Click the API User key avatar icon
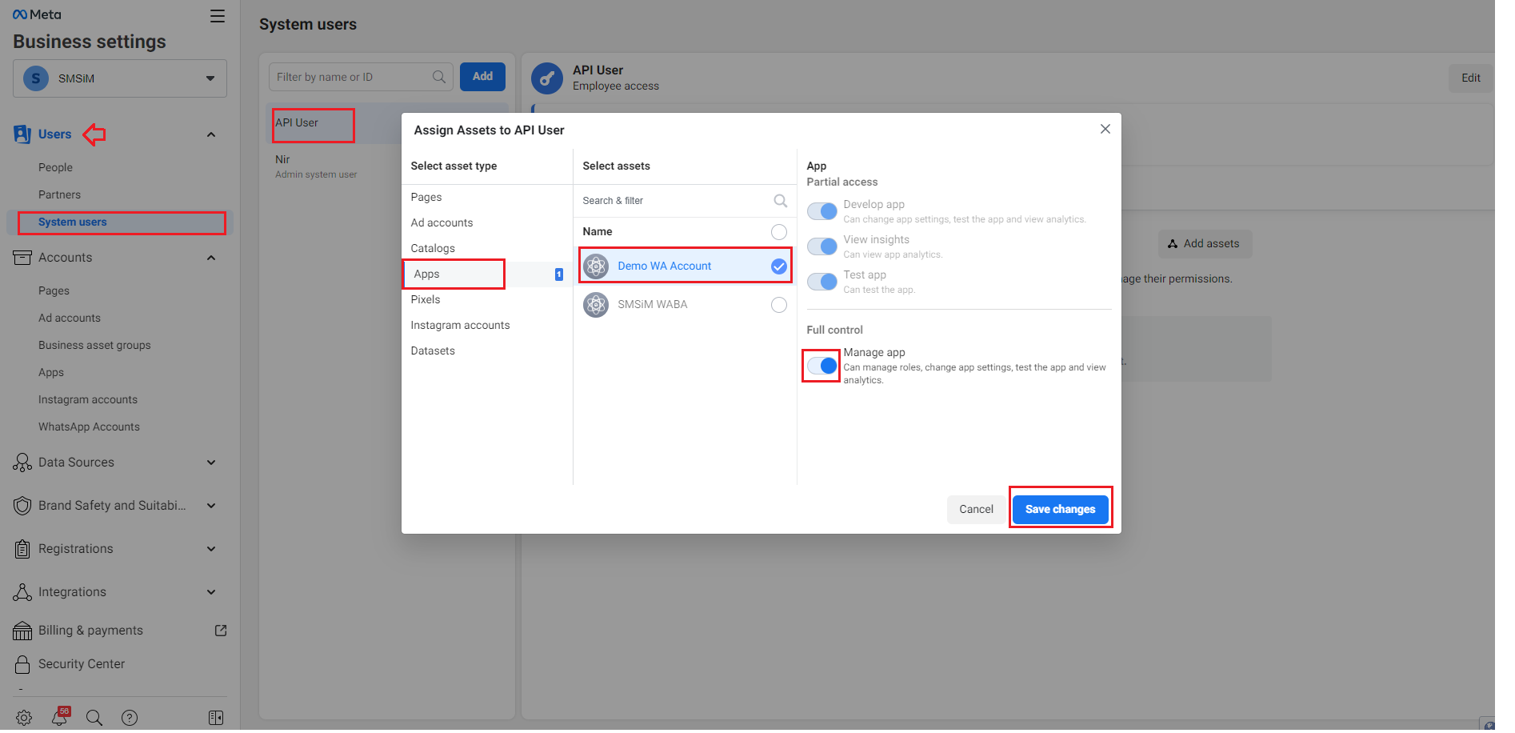The width and height of the screenshot is (1515, 733). [547, 78]
